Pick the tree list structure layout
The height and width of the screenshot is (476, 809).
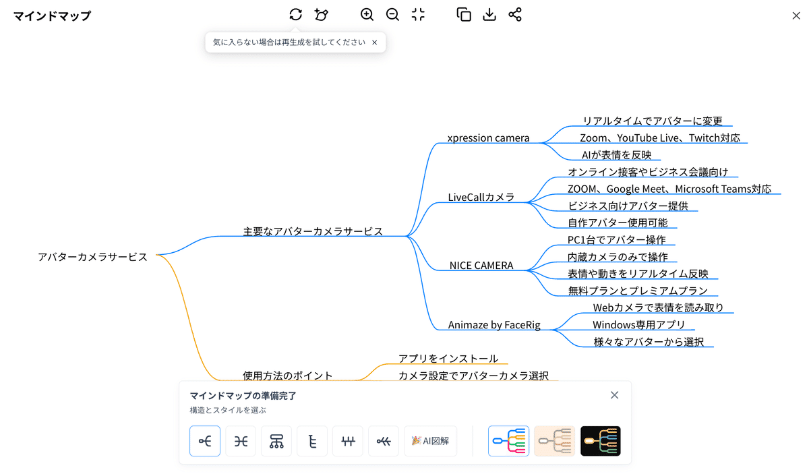[x=312, y=441]
